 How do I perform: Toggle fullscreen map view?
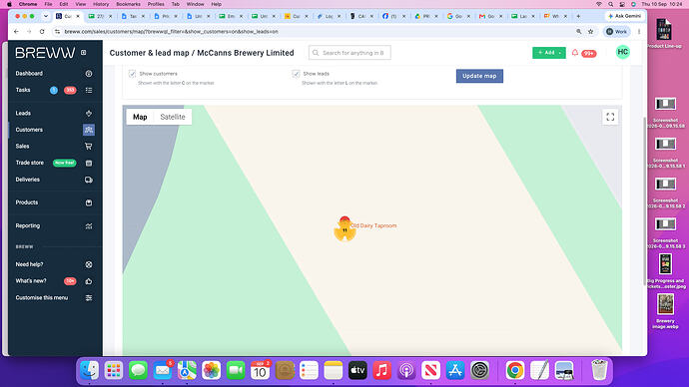pos(610,117)
